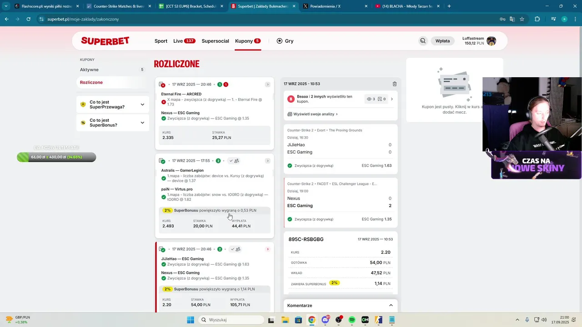582x327 pixels.
Task: Expand Co to jest SuperBonus section
Action: pyautogui.click(x=113, y=123)
